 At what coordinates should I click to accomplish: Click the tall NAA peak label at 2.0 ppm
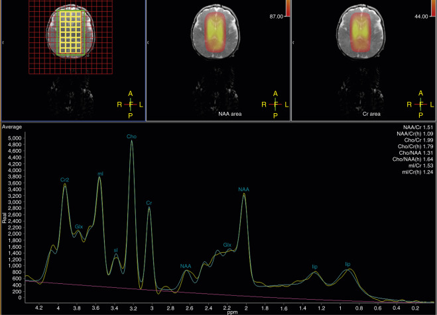point(245,189)
